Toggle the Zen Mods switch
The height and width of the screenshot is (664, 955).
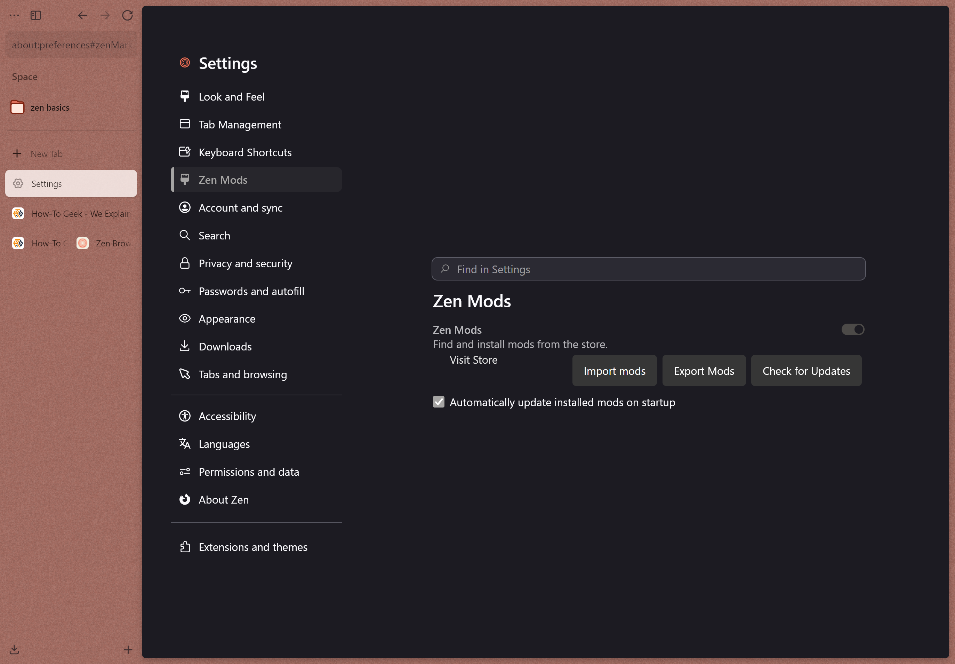tap(853, 330)
